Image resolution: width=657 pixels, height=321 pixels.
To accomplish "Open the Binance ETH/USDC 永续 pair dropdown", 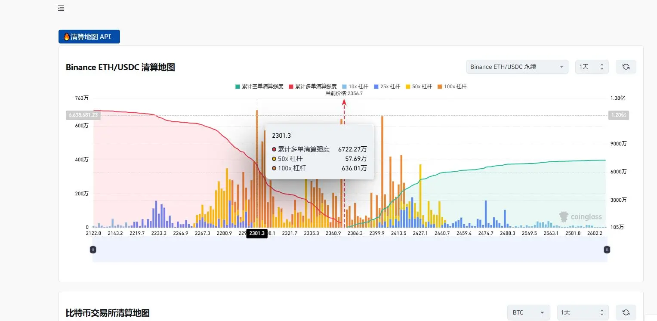I will point(517,67).
